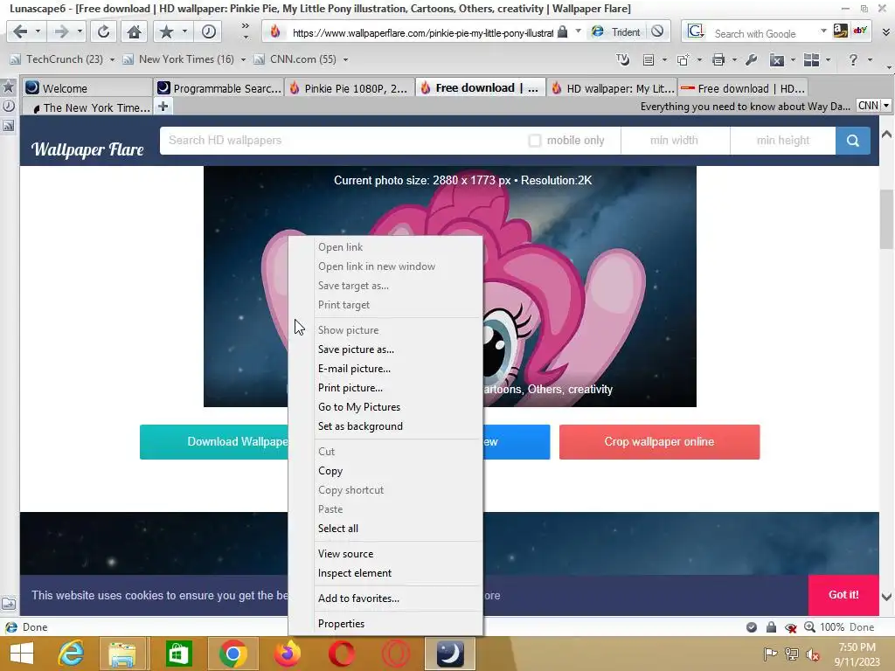Click the Download Wallpaper button
Image resolution: width=895 pixels, height=671 pixels.
click(214, 441)
